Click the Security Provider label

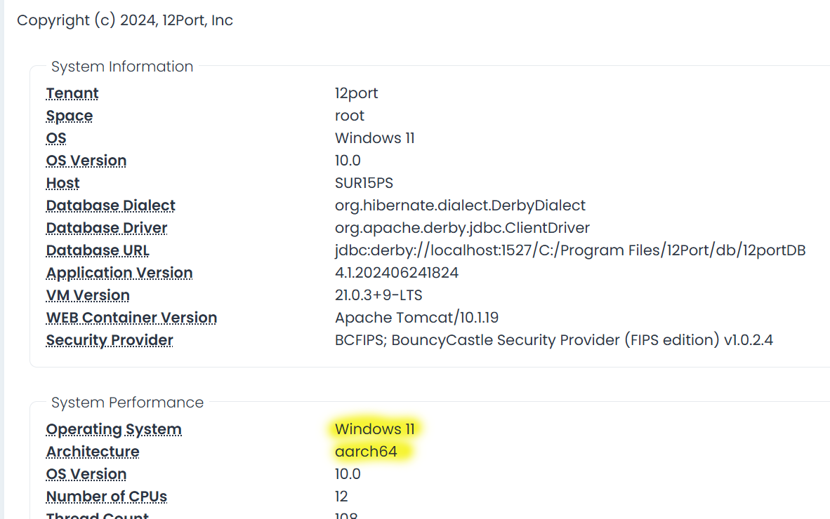pyautogui.click(x=110, y=340)
